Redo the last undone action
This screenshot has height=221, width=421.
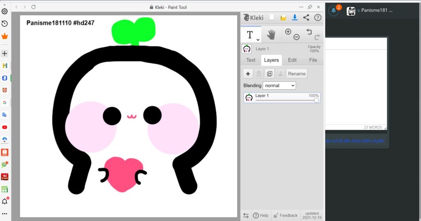point(317,37)
